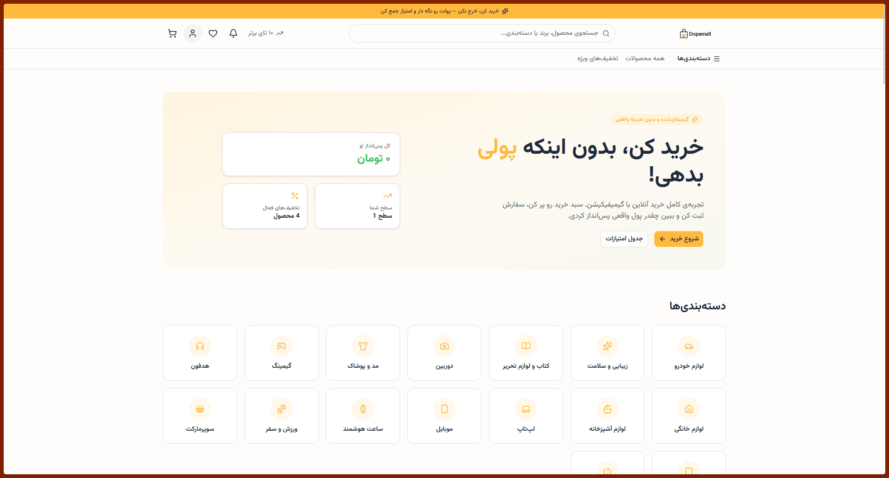889x478 pixels.
Task: Focus the product search field
Action: (482, 33)
